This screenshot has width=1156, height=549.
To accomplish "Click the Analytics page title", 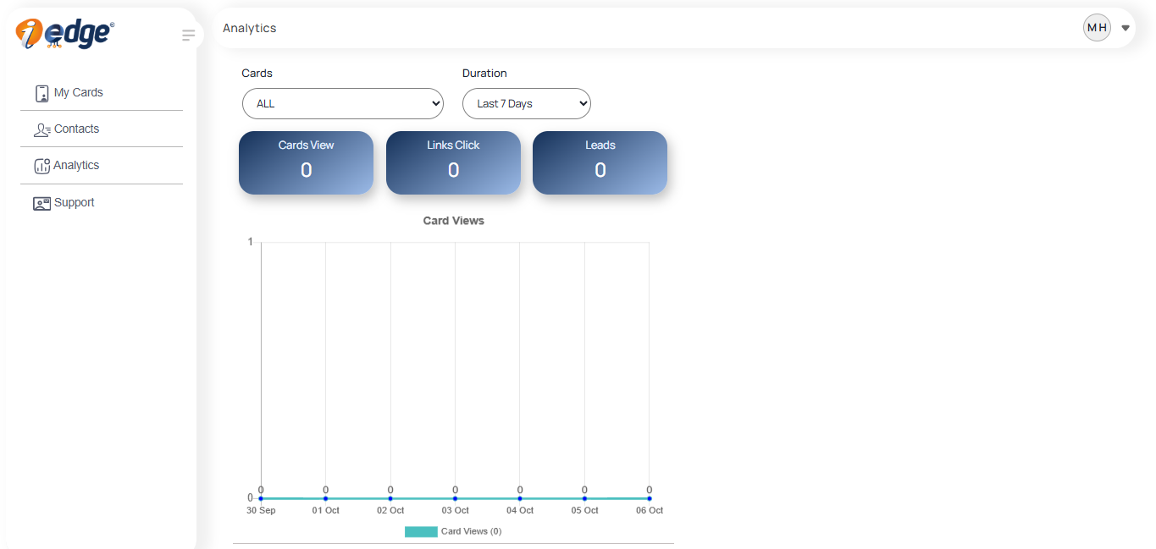I will (x=249, y=27).
